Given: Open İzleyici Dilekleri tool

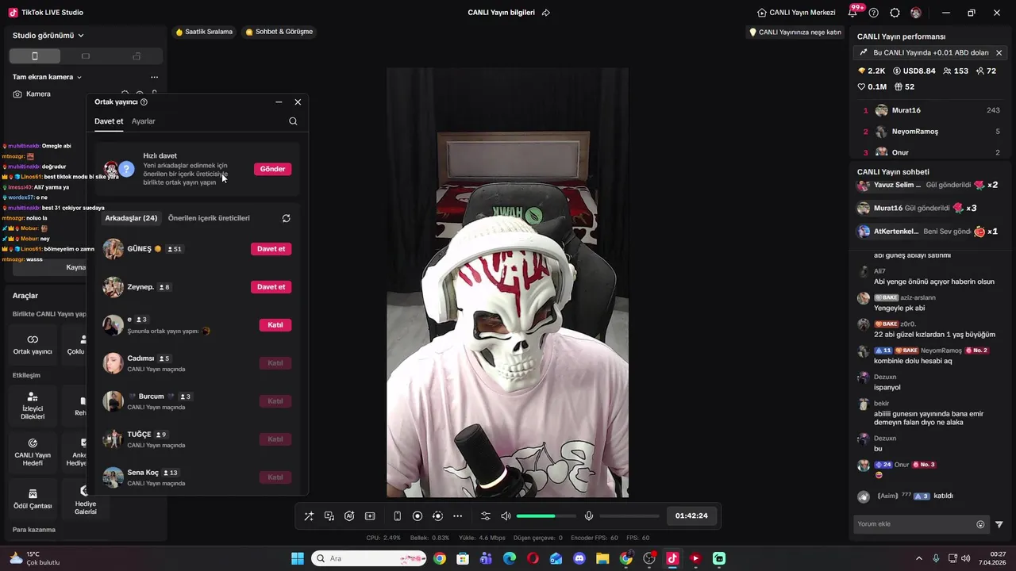Looking at the screenshot, I should pos(33,405).
